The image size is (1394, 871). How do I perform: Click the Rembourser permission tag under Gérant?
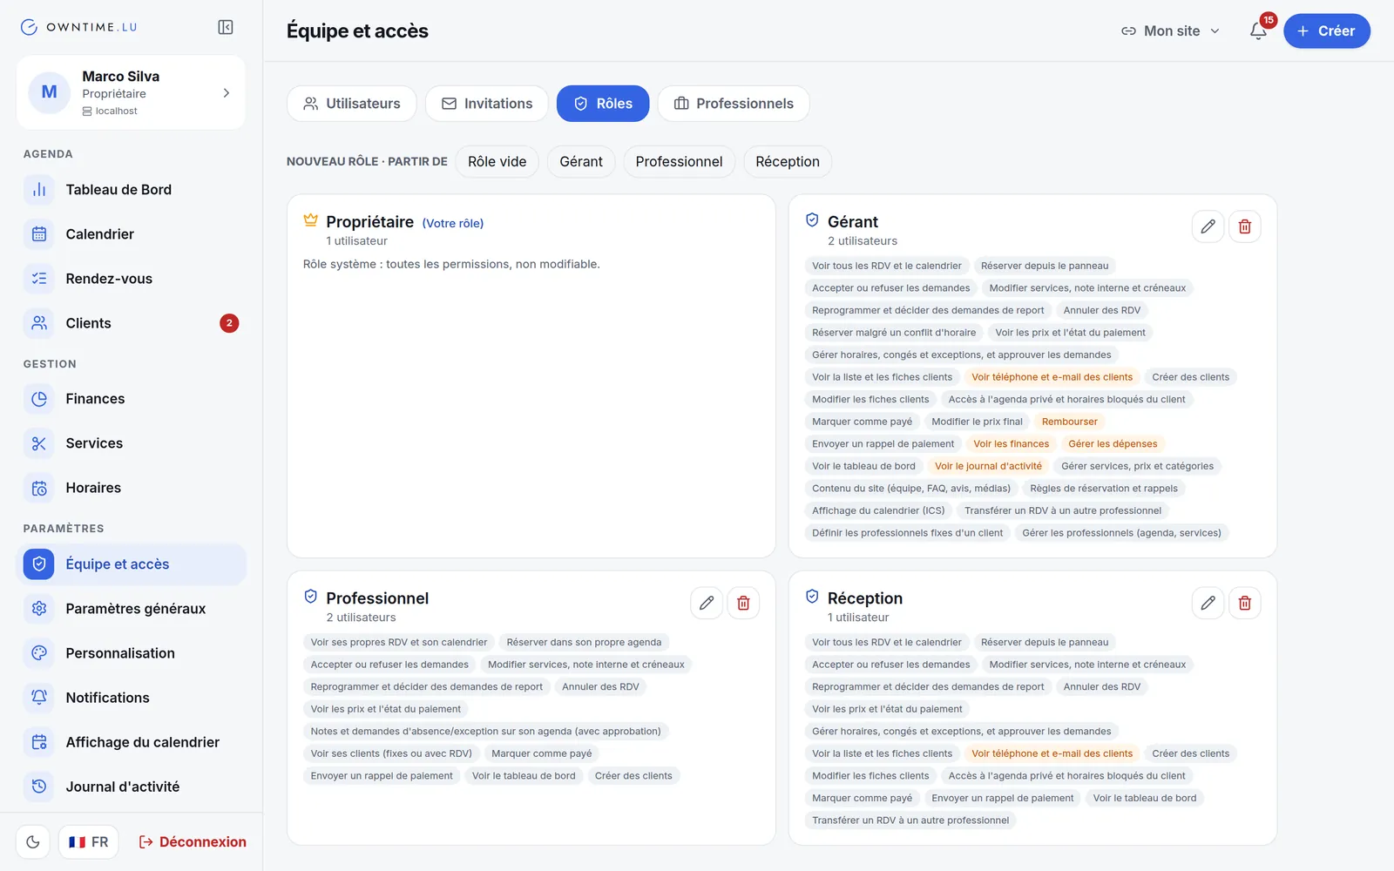[x=1070, y=422]
